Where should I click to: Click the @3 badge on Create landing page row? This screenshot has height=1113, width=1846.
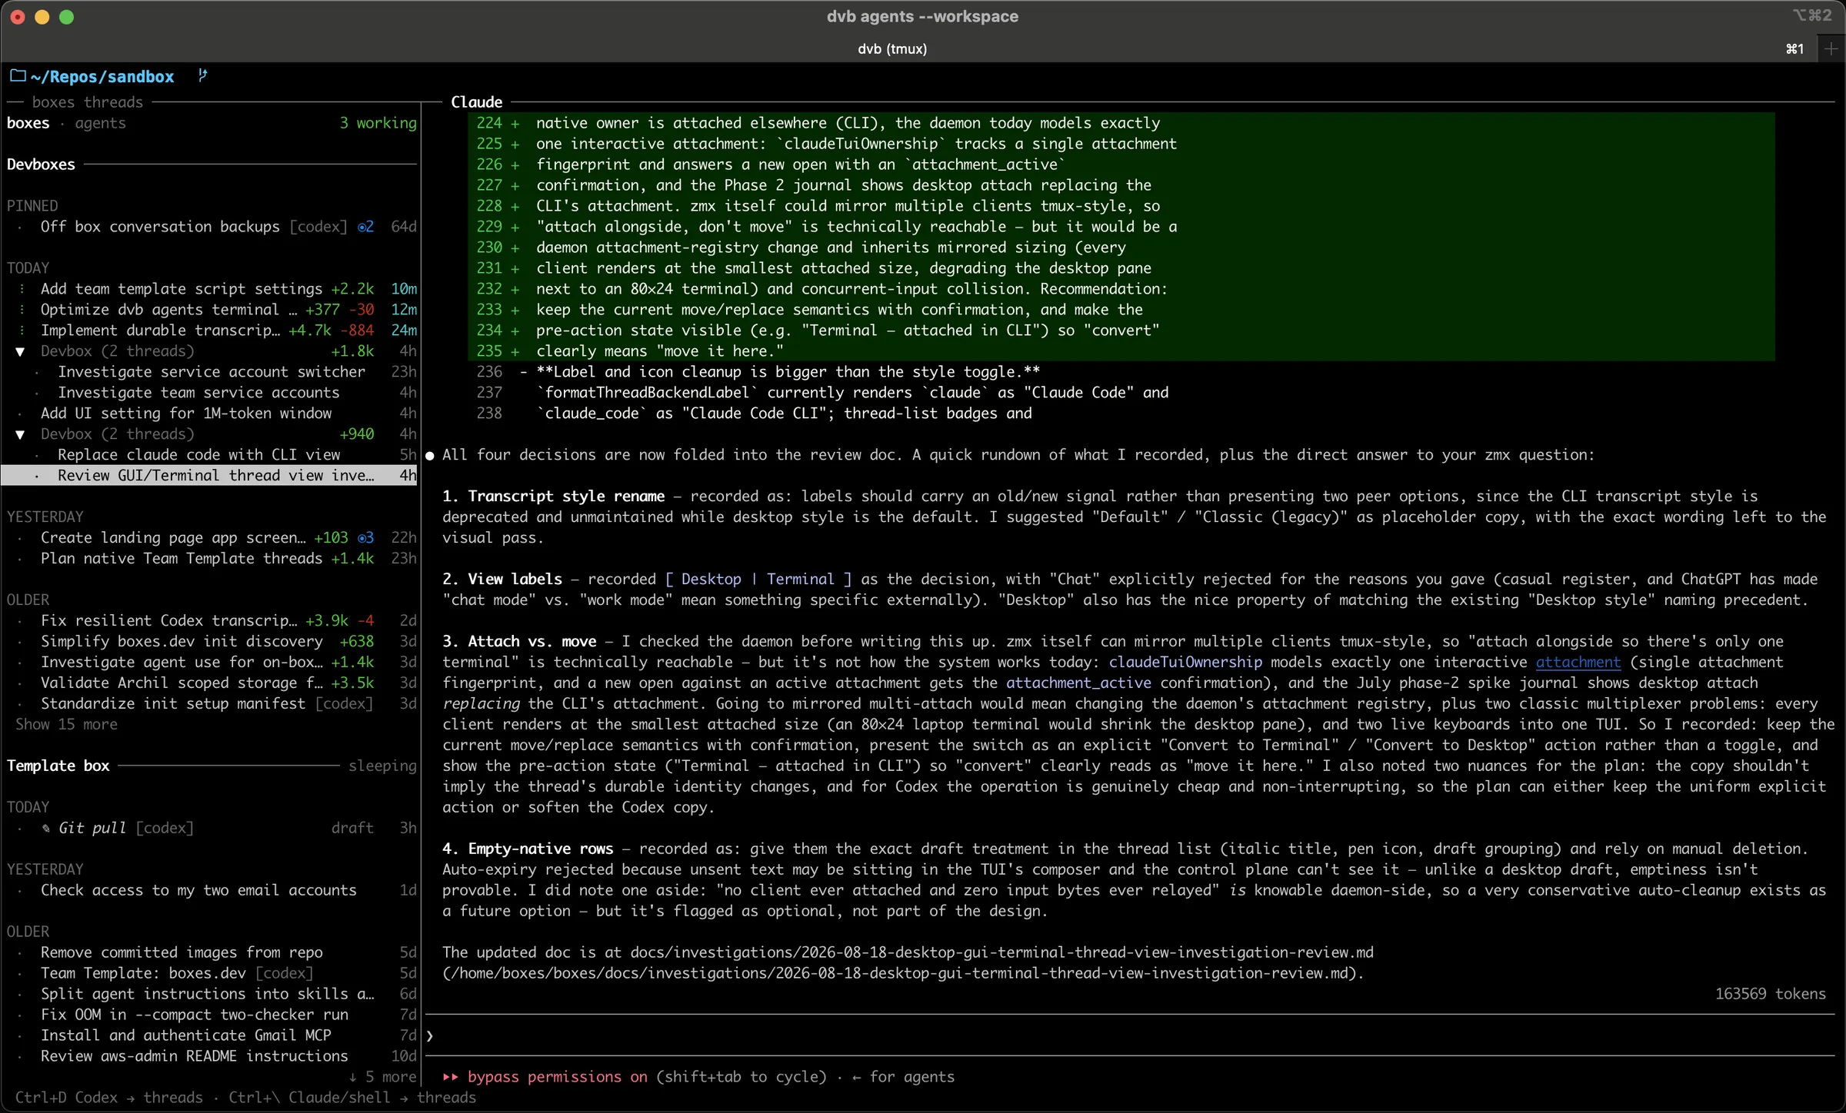coord(365,538)
